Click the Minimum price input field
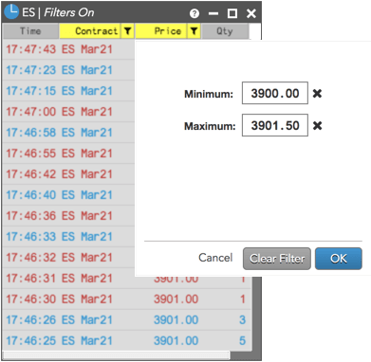 tap(275, 93)
